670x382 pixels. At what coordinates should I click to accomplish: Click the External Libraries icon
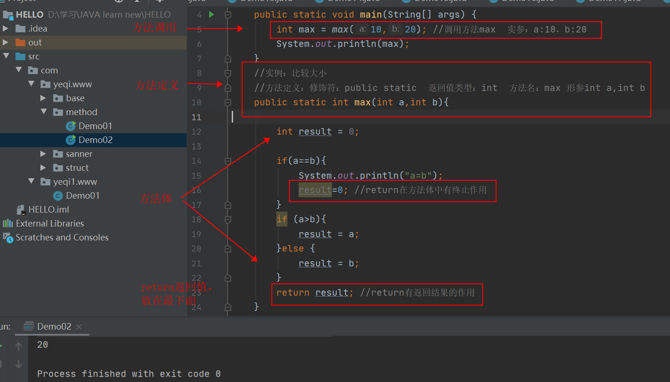point(8,223)
